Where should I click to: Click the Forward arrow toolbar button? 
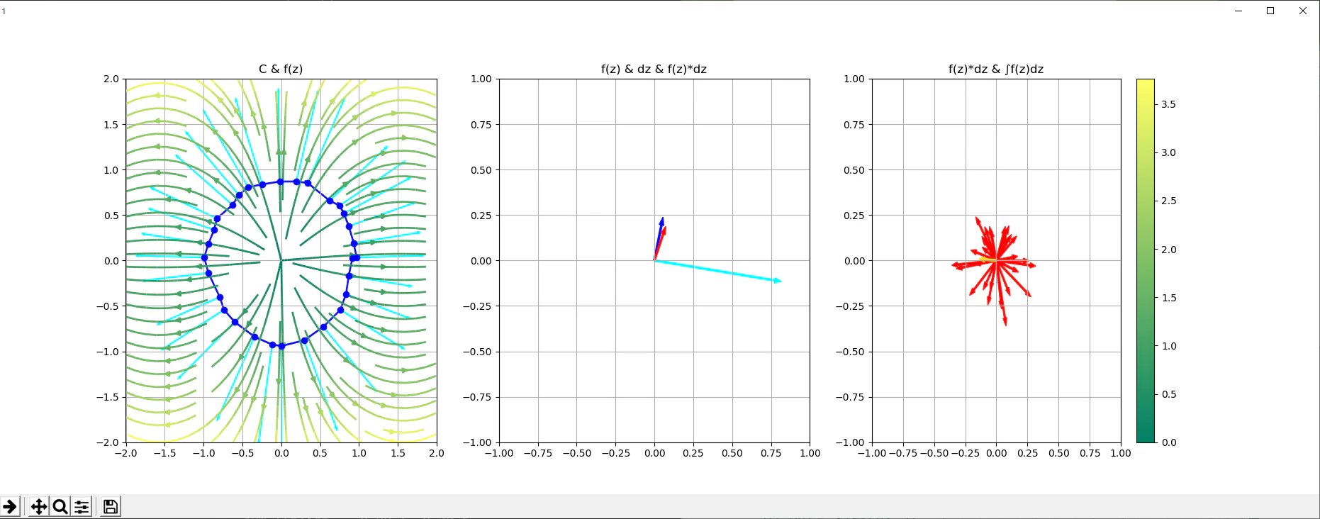click(x=10, y=506)
